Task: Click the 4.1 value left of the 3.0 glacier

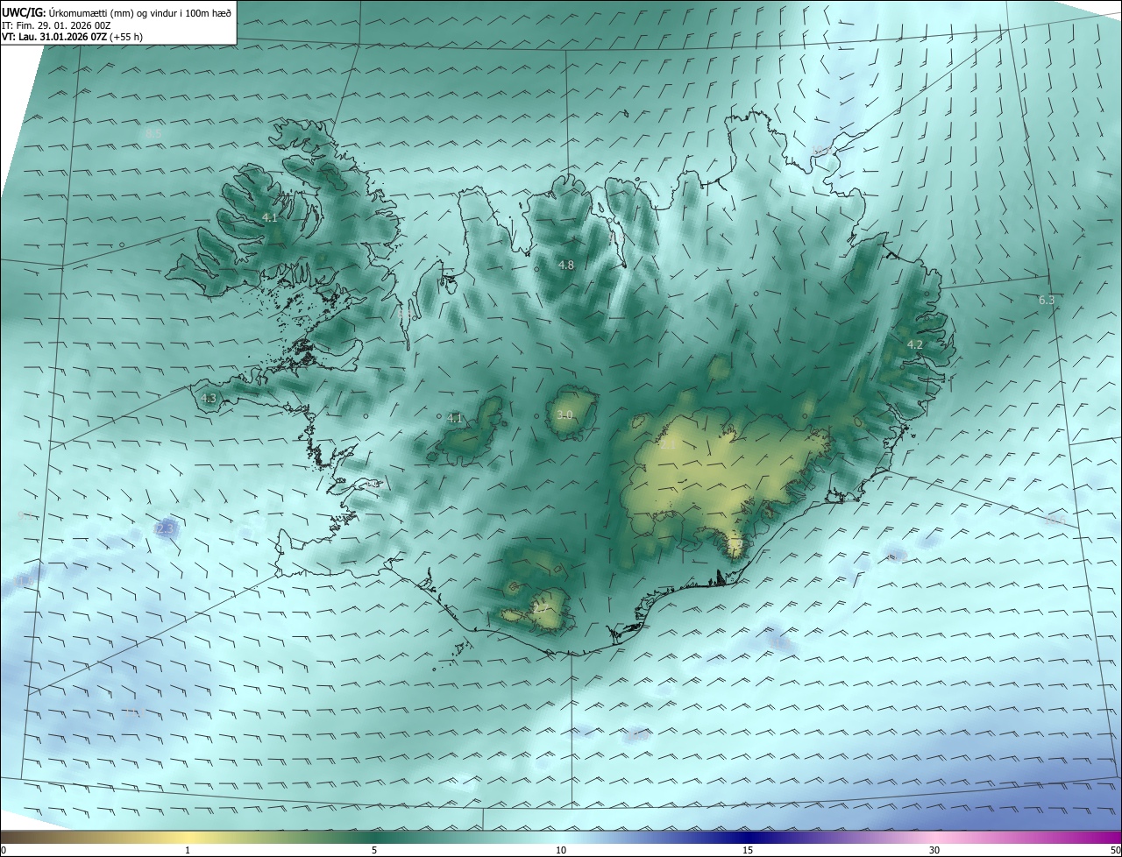Action: pyautogui.click(x=454, y=418)
